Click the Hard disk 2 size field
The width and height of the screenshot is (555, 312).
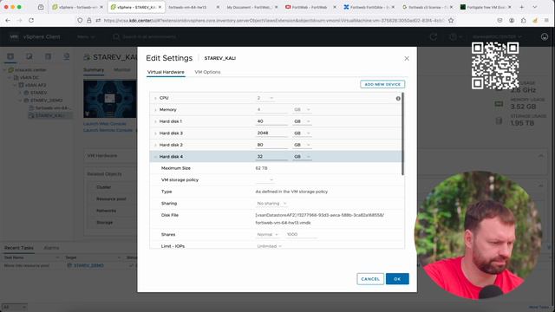[x=271, y=145]
